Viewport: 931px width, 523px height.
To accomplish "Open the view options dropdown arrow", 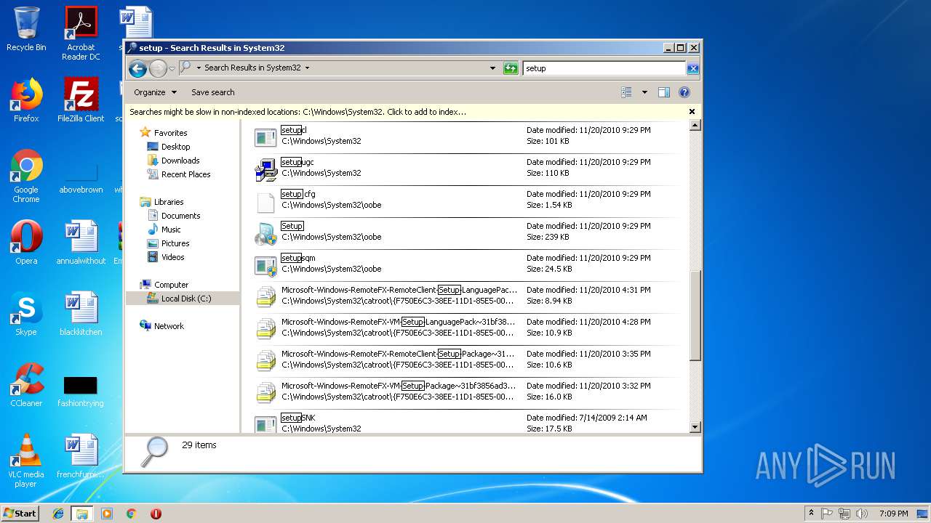I will [x=644, y=92].
